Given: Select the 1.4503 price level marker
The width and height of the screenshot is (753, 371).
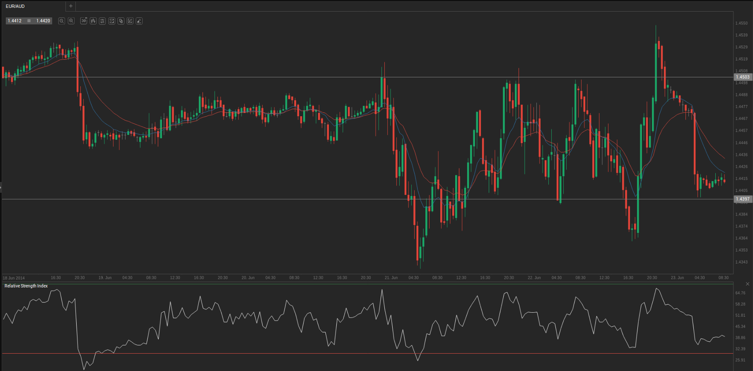Looking at the screenshot, I should (x=742, y=77).
